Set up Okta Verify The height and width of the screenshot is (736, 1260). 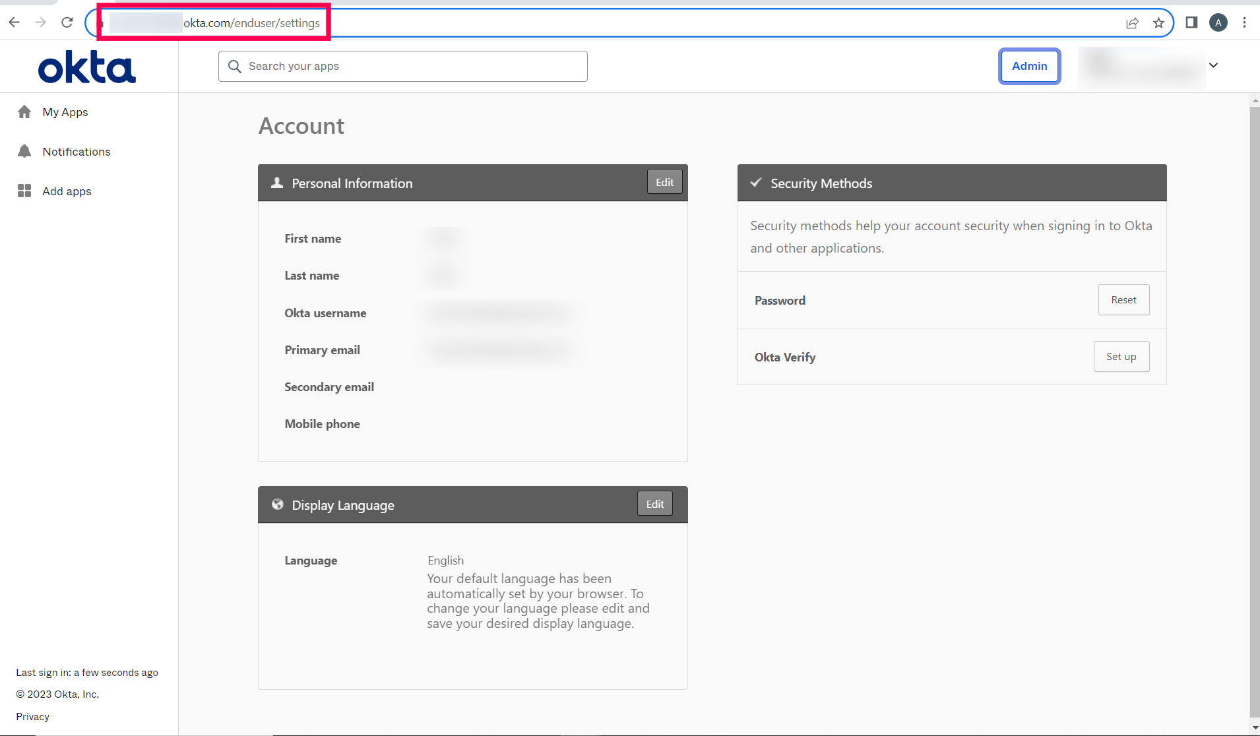pyautogui.click(x=1121, y=357)
